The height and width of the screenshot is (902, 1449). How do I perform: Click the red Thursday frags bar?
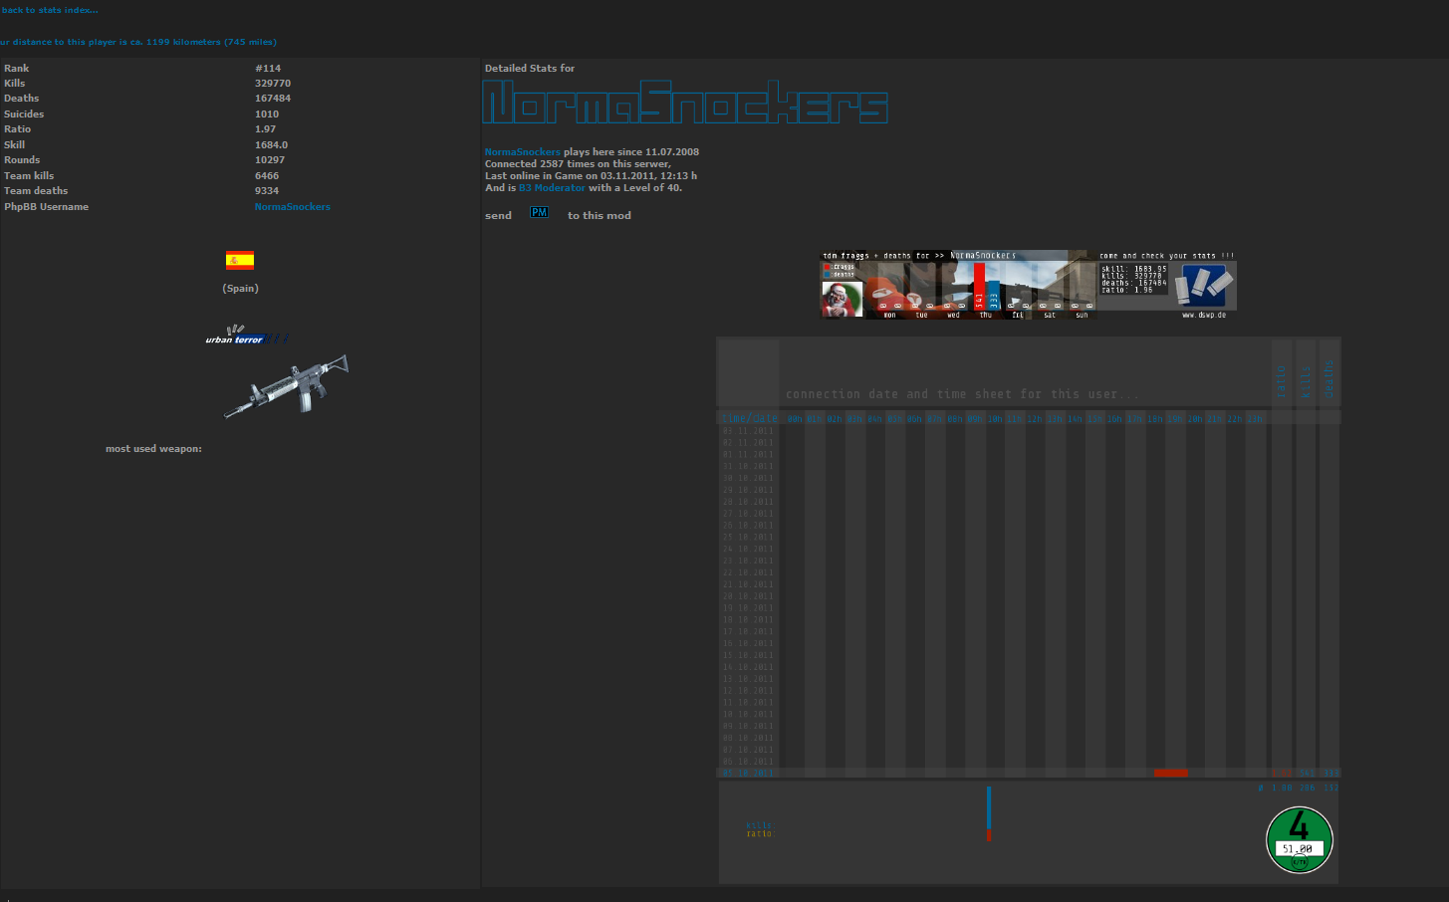(x=979, y=287)
